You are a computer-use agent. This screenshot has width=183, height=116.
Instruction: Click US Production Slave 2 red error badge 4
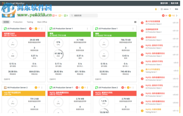click(x=31, y=29)
